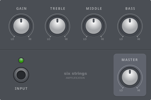Screen dimensions: 151x100
Task: Click the HI marker under TREBLE knob
Action: tap(66, 39)
